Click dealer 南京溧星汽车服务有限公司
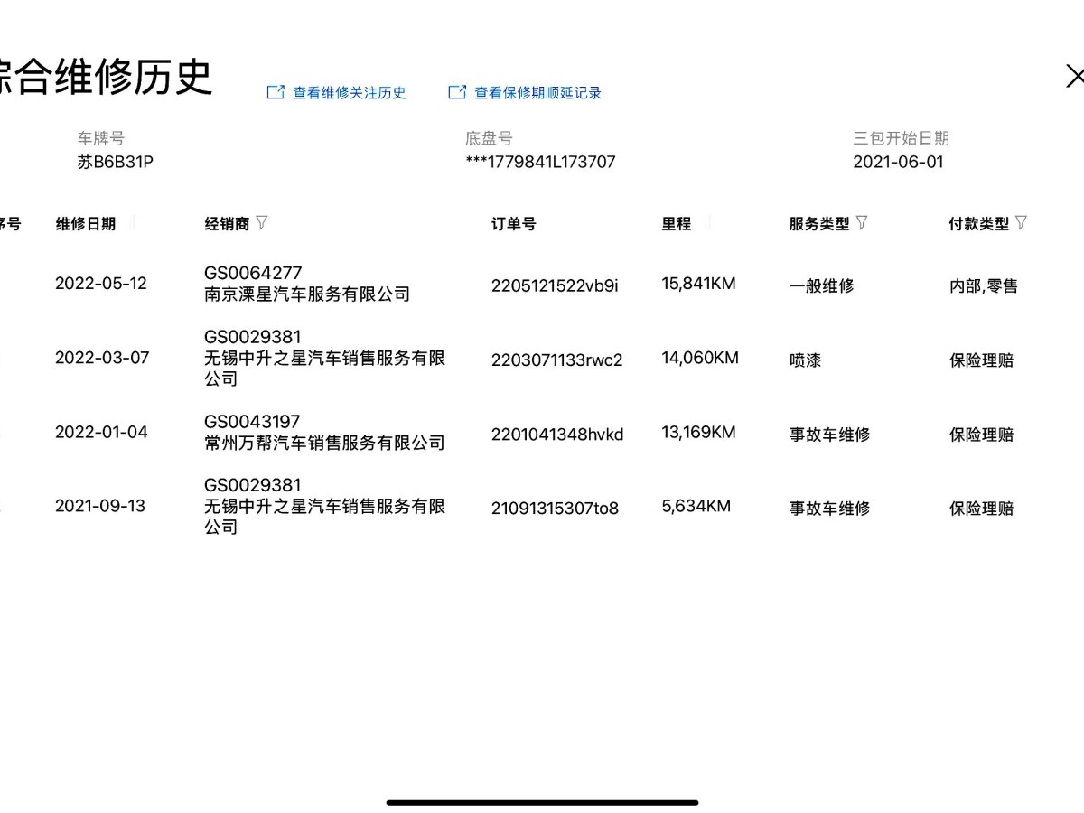This screenshot has height=813, width=1084. (307, 294)
